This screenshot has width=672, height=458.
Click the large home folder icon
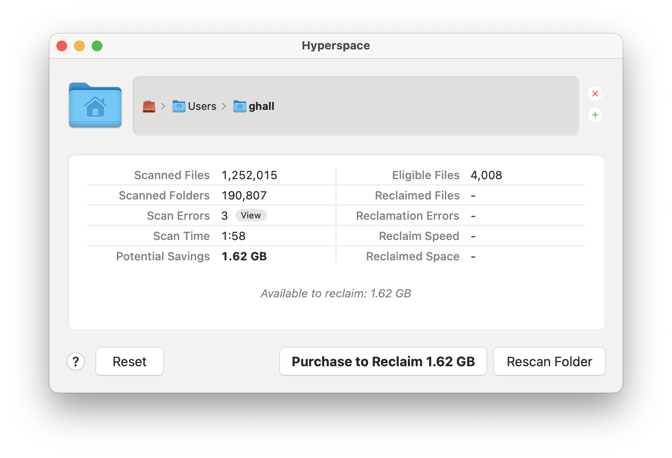[x=95, y=105]
